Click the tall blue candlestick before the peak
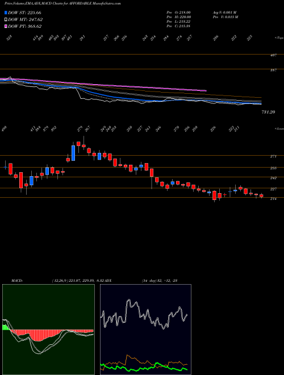The image size is (284, 375). [73, 153]
